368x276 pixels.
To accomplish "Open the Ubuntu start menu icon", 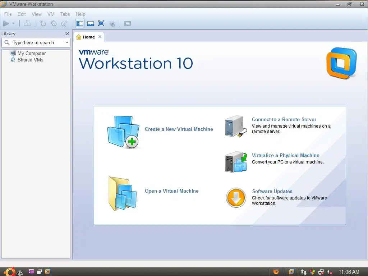I will pos(10,272).
